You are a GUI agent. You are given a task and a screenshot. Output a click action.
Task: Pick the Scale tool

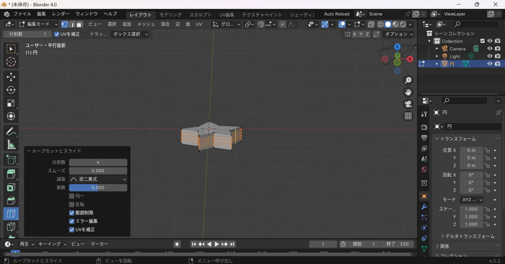pos(11,103)
